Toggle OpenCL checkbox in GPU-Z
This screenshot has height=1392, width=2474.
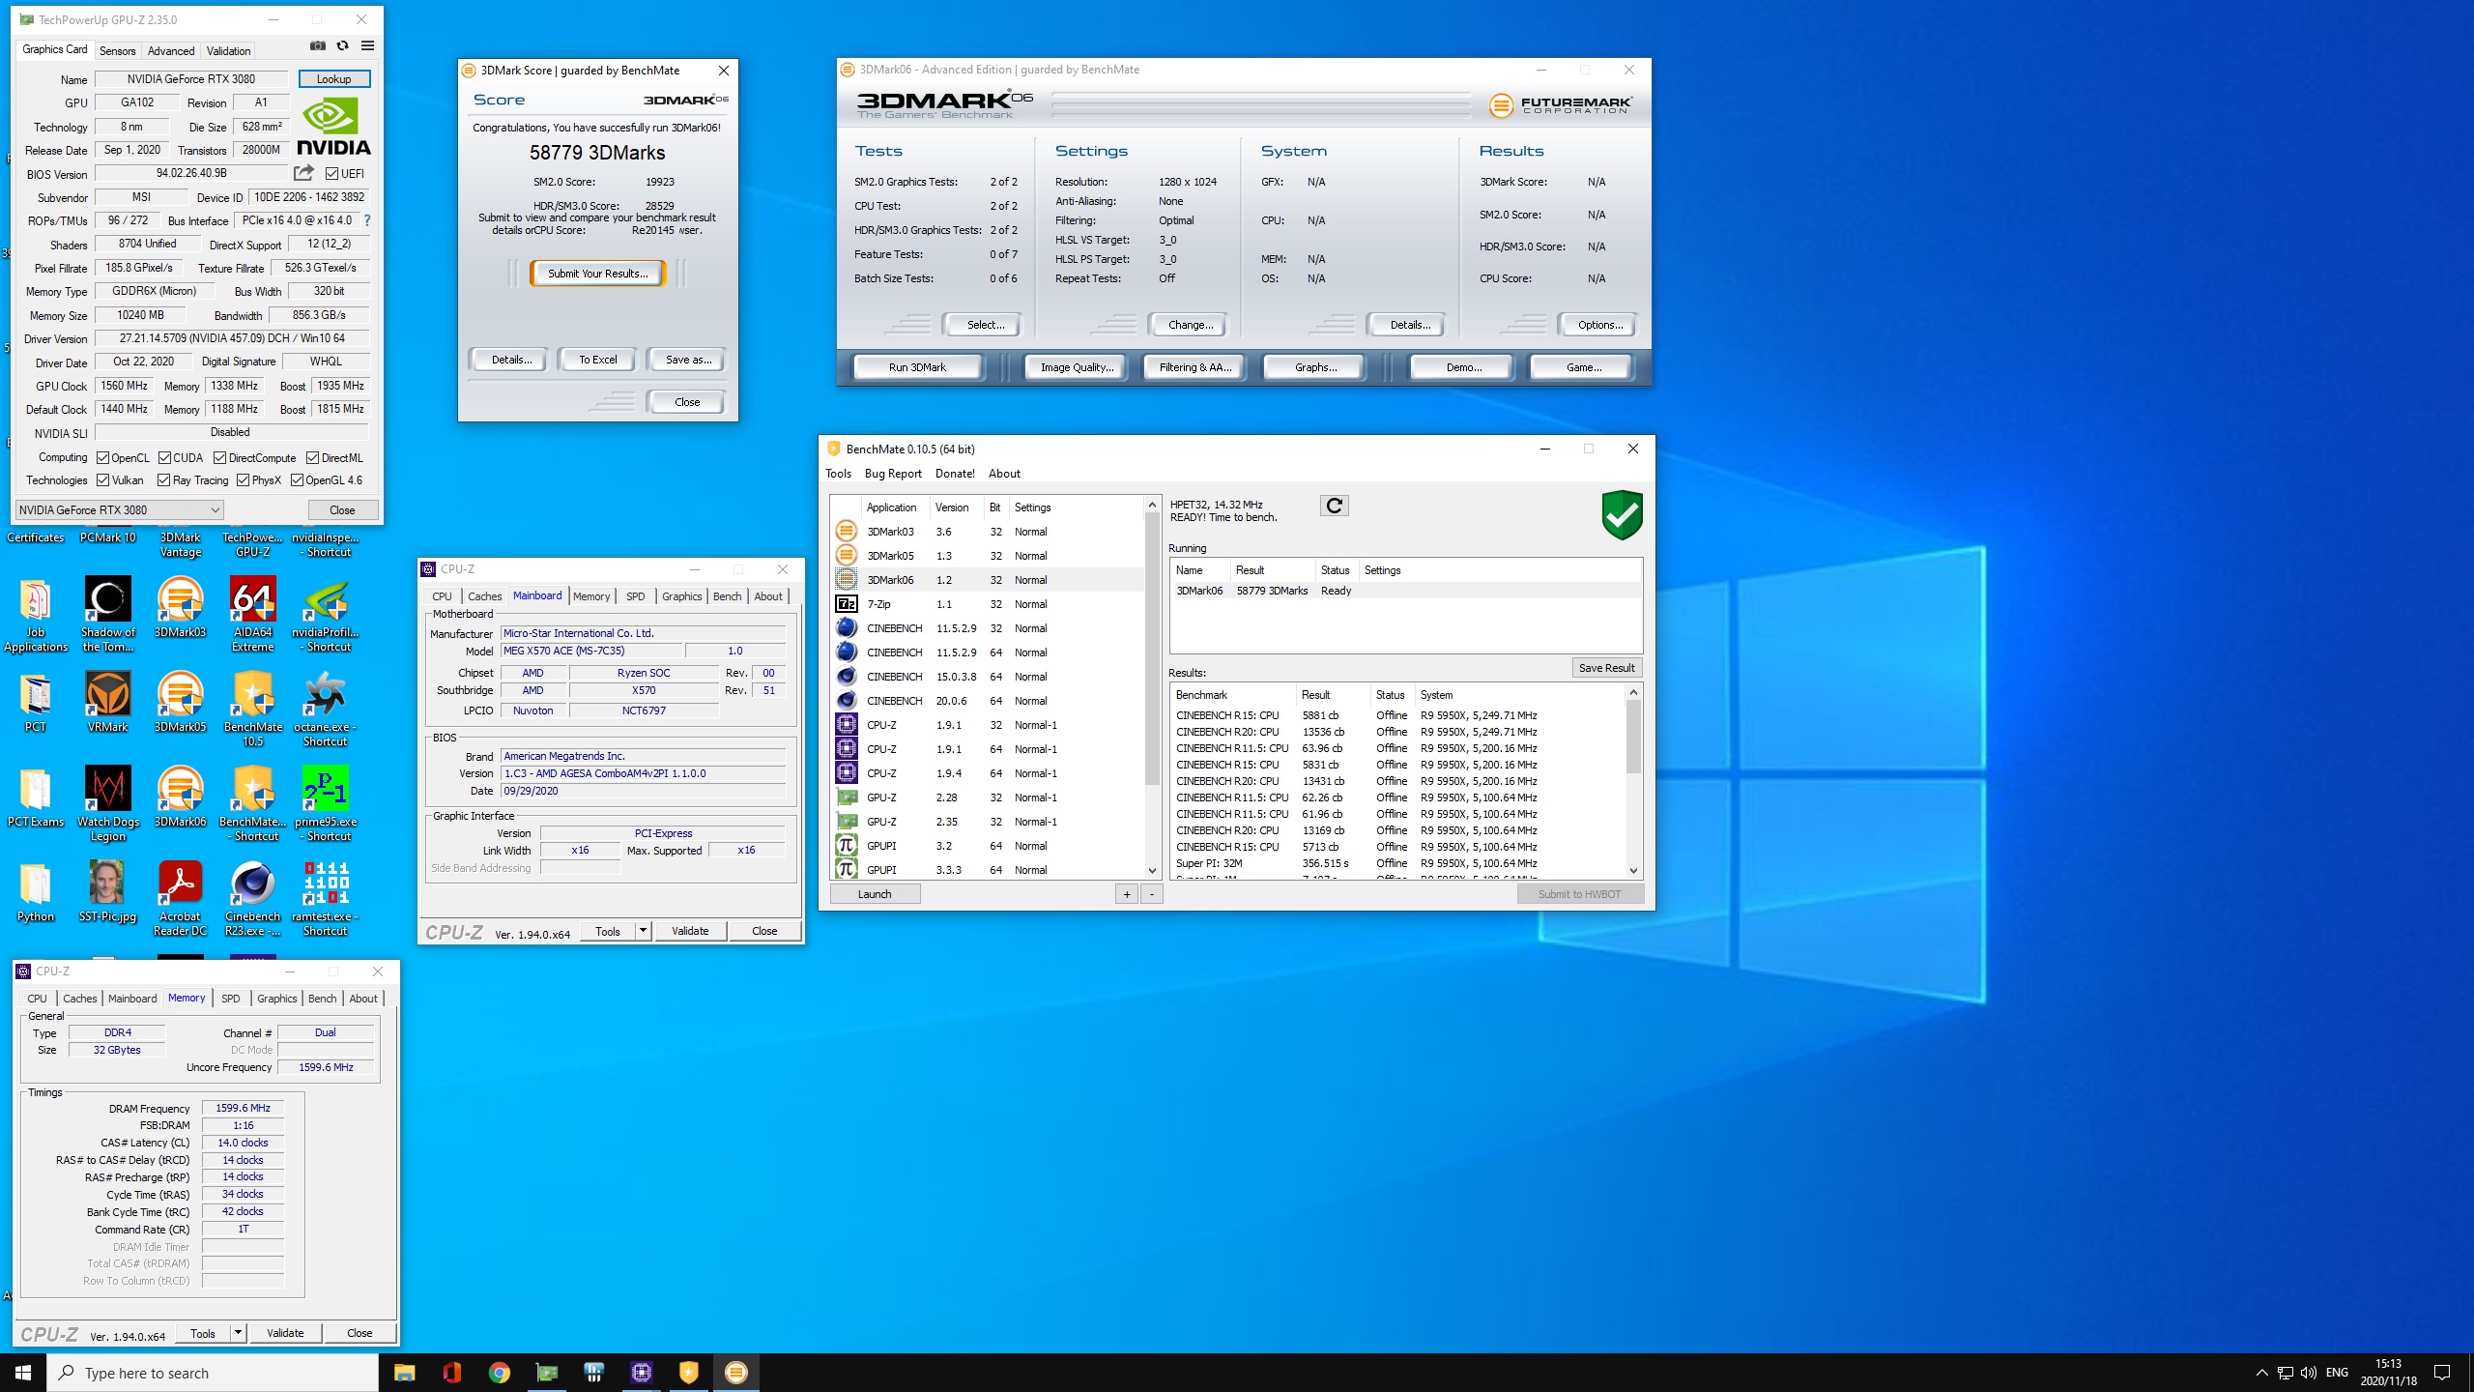[102, 458]
